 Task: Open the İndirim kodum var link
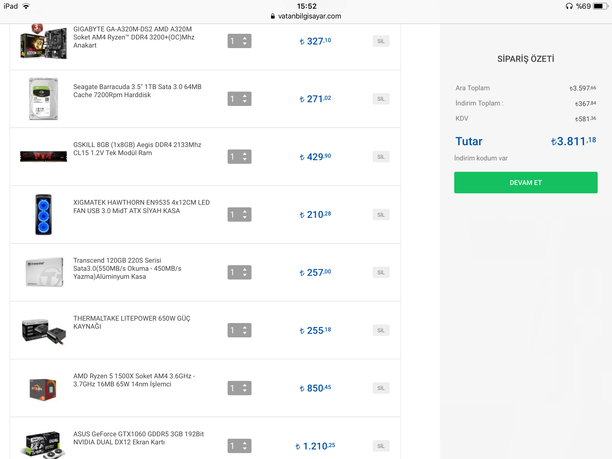481,158
